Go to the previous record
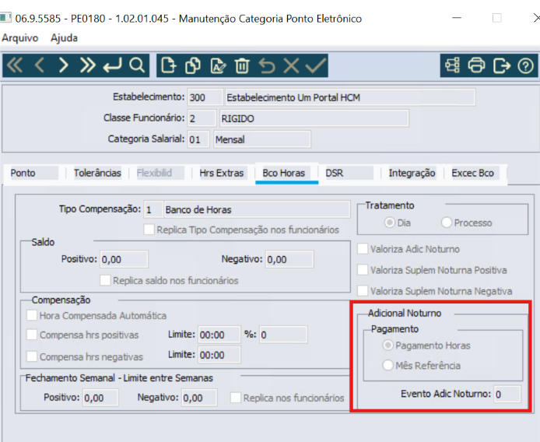The height and width of the screenshot is (442, 540). pyautogui.click(x=40, y=65)
